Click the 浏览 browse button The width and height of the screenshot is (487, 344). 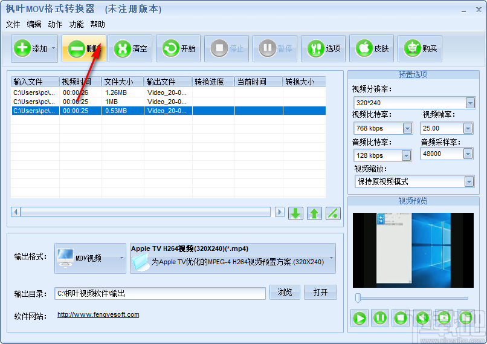click(x=285, y=292)
